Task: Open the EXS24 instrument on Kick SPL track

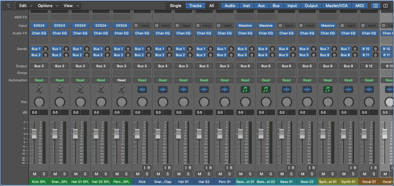Action: point(39,25)
